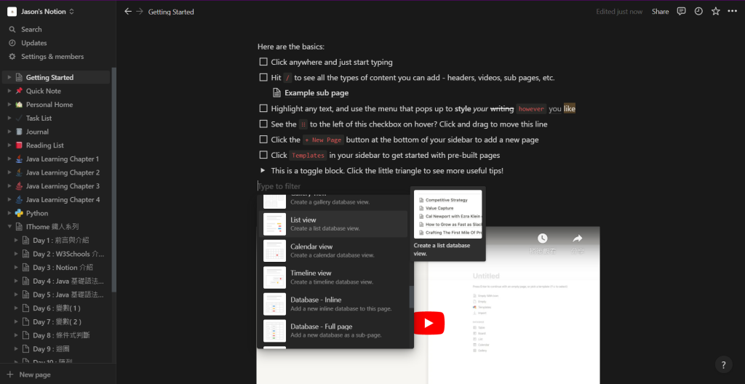Image resolution: width=745 pixels, height=384 pixels.
Task: Click the checkmark icon beside Task List
Action: (19, 119)
